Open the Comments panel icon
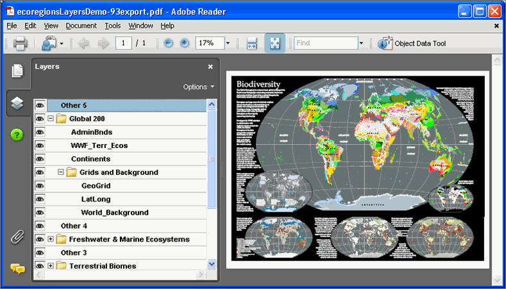Viewport: 506px width, 289px height. (17, 268)
